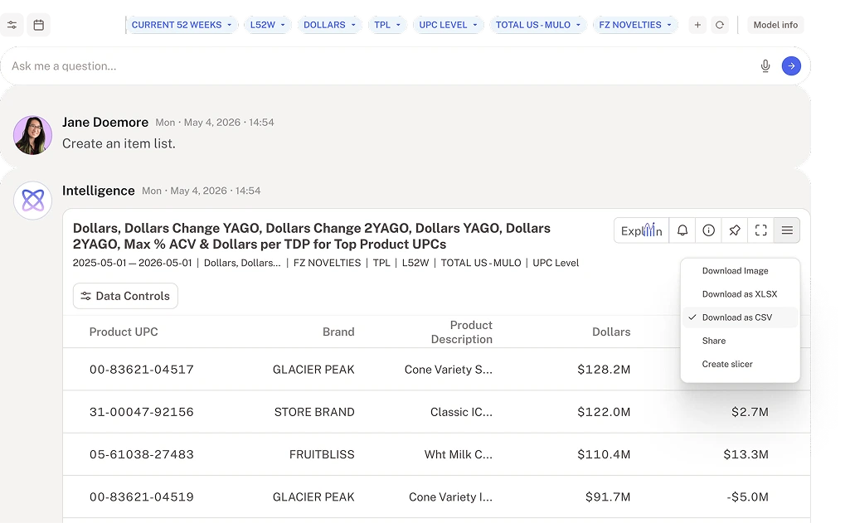Select Create slicer menu entry
This screenshot has width=850, height=523.
(x=740, y=364)
